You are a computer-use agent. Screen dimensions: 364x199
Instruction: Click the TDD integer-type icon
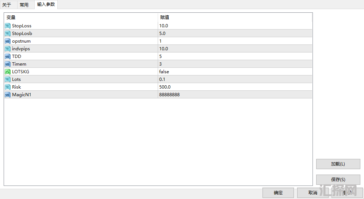point(8,56)
